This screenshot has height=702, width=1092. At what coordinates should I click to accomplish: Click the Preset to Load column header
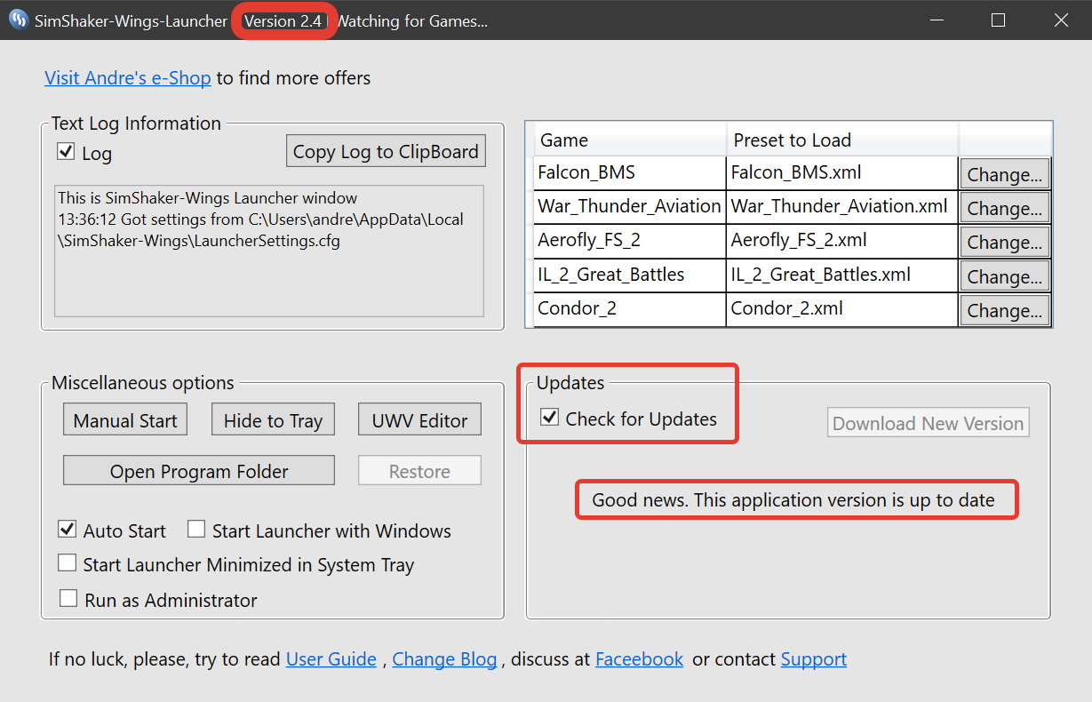(842, 140)
